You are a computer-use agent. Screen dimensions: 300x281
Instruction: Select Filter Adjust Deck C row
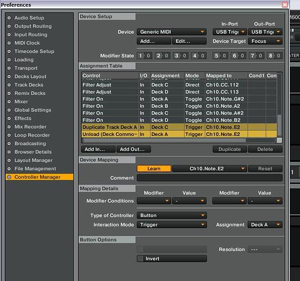[179, 85]
